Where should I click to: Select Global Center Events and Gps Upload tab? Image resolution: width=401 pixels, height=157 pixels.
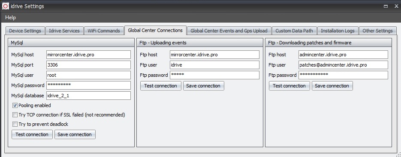pyautogui.click(x=229, y=31)
